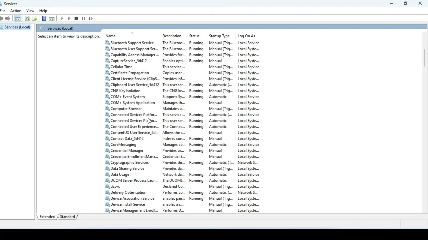Click the Stop Service square icon
428x240 pixels.
(76, 18)
